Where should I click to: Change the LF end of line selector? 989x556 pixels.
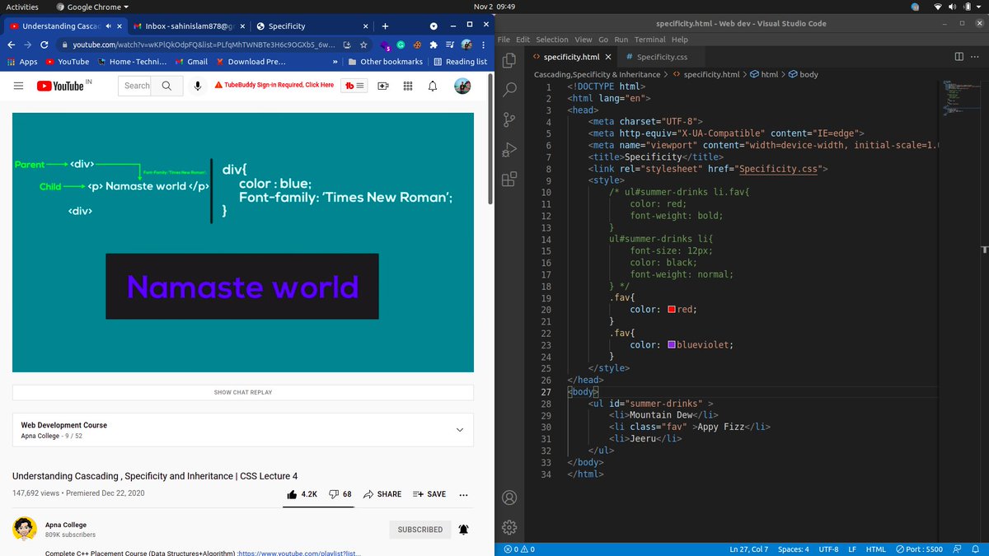(852, 549)
